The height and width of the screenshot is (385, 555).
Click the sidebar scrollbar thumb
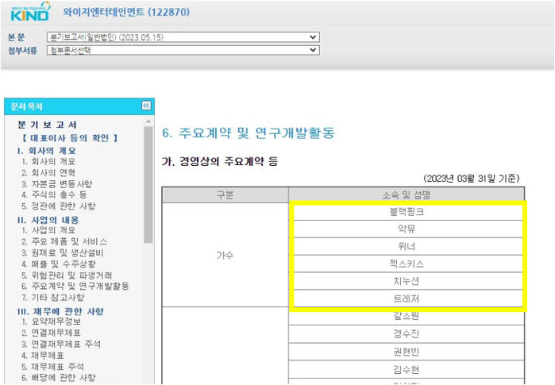pyautogui.click(x=148, y=185)
